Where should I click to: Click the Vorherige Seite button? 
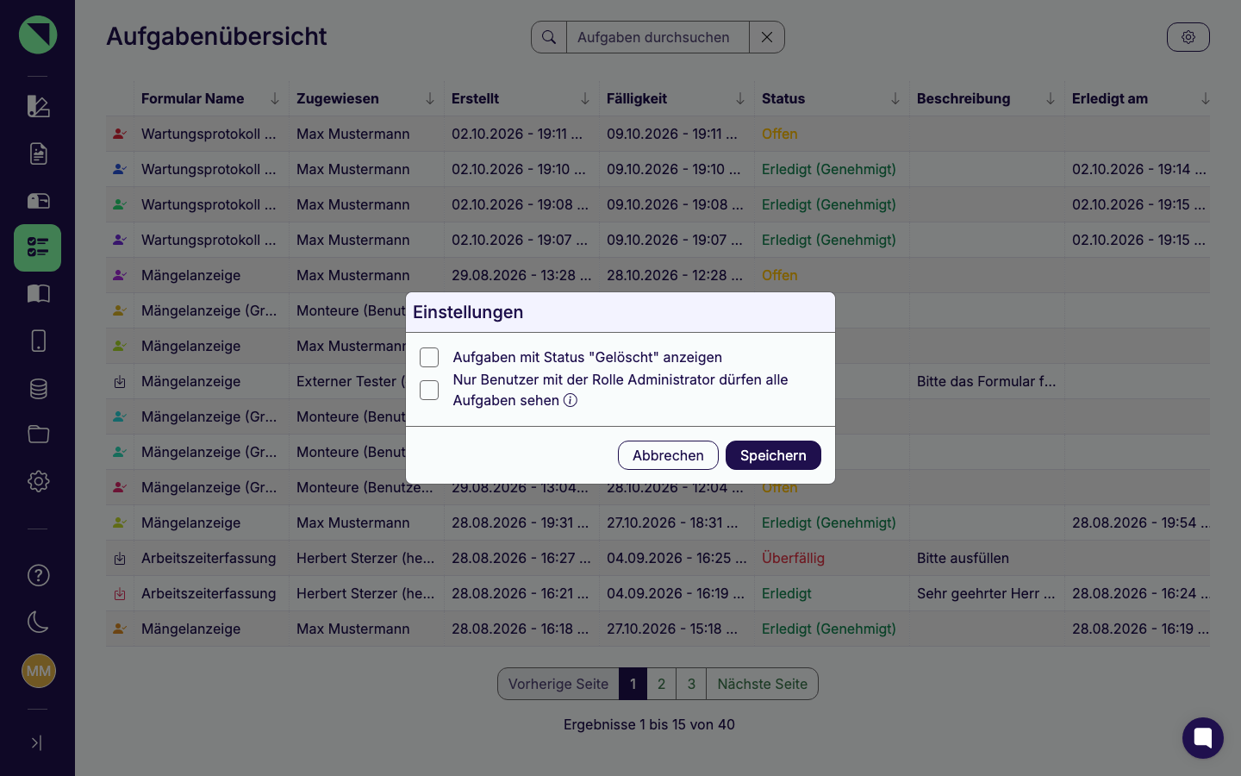click(558, 684)
